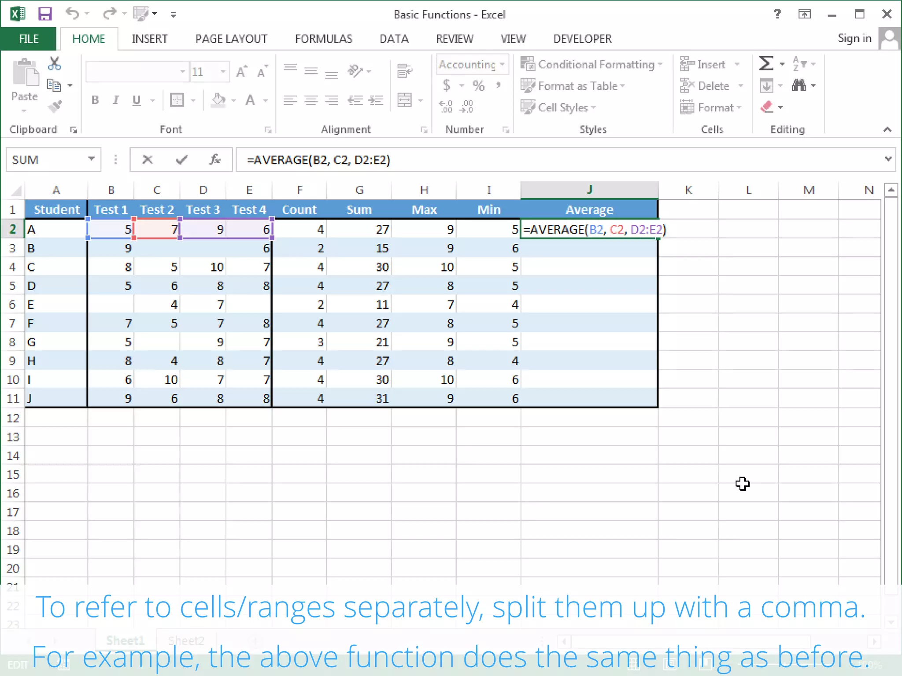Click the Format Painter brush icon
902x676 pixels.
tap(55, 106)
